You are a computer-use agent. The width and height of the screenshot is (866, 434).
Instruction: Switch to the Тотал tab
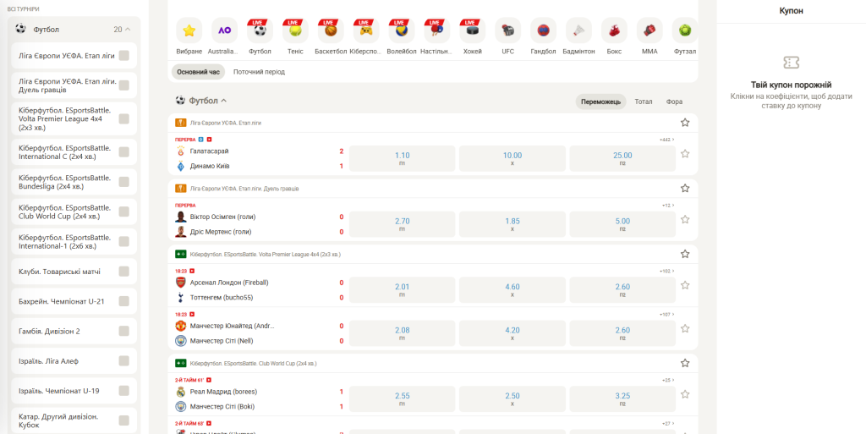tap(644, 102)
